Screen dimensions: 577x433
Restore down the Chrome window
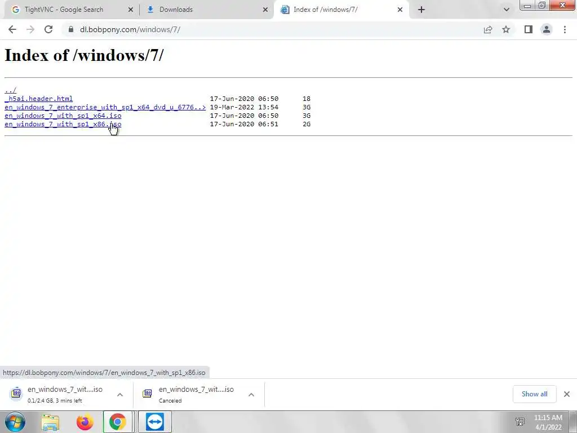pyautogui.click(x=542, y=5)
